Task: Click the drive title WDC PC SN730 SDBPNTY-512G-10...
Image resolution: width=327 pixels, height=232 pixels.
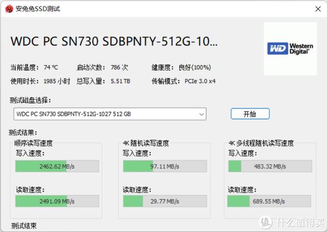Action: (114, 41)
